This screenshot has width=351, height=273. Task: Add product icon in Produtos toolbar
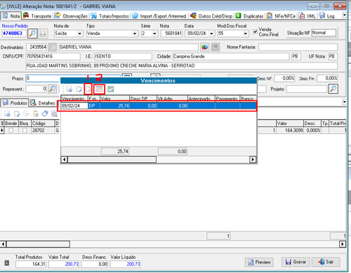8,114
